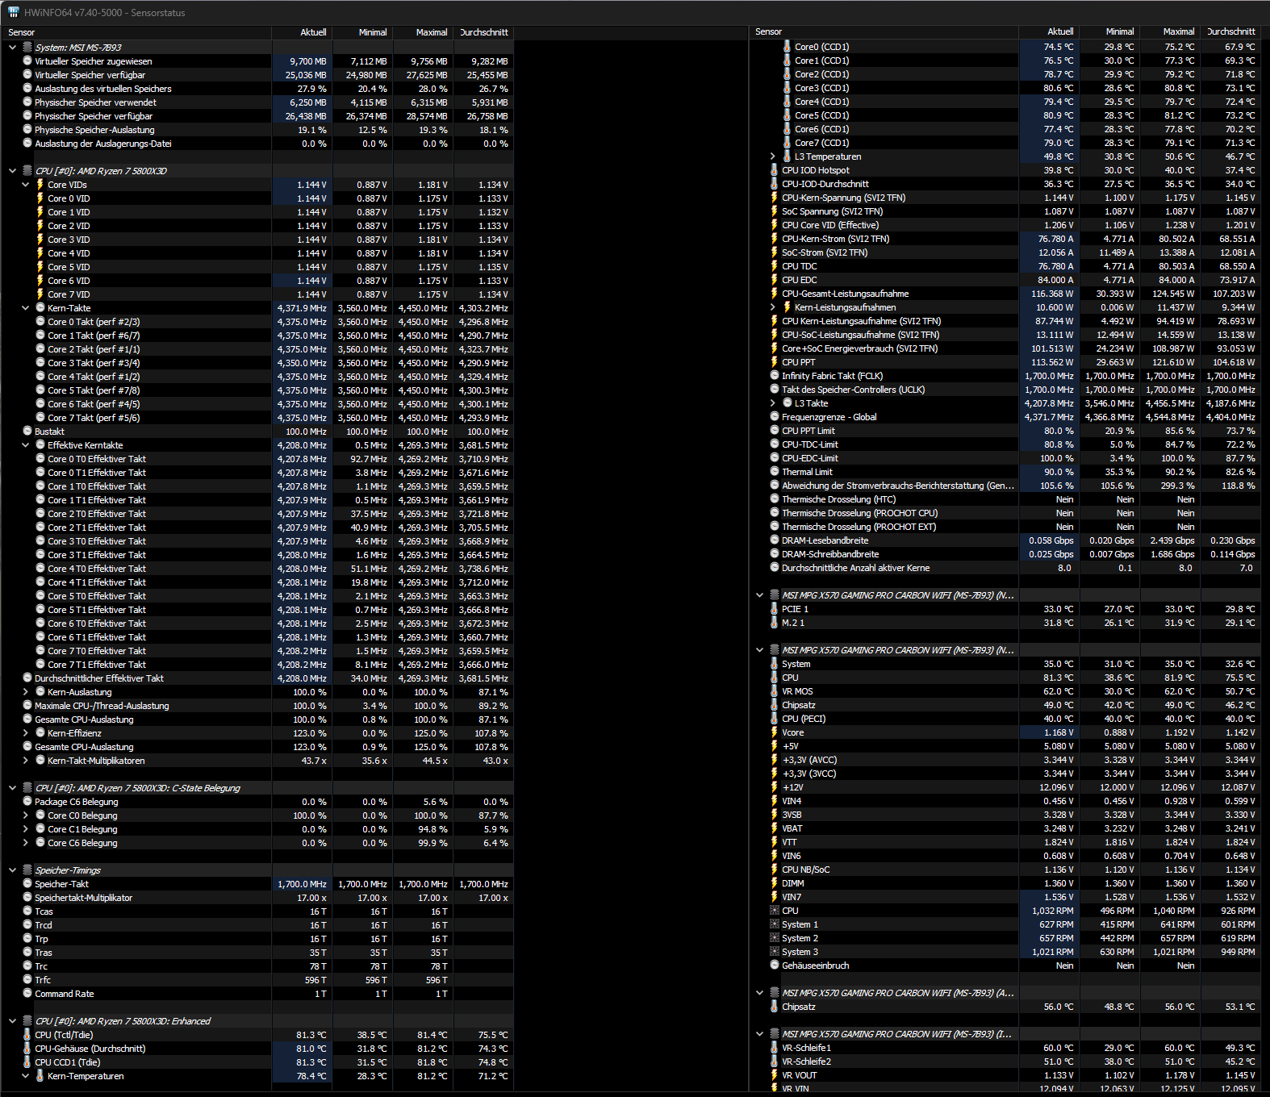The height and width of the screenshot is (1097, 1270).
Task: Click the icon next to Package C6 Belegung
Action: click(27, 802)
